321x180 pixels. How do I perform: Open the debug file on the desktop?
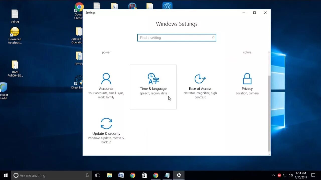[15, 16]
